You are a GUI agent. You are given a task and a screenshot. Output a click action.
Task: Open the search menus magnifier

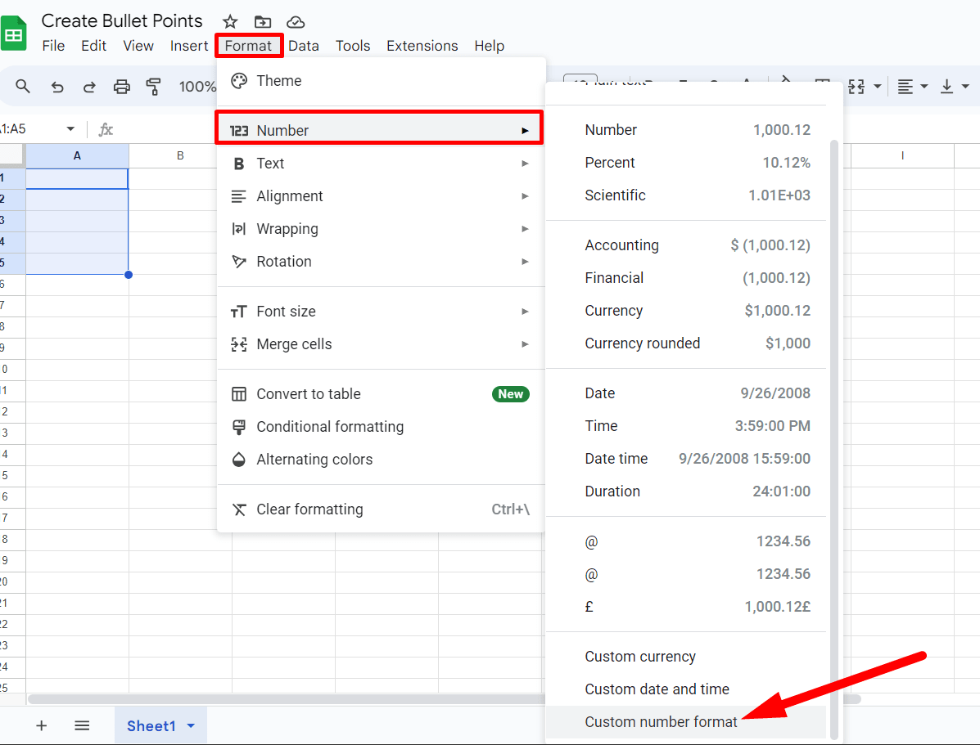click(23, 86)
